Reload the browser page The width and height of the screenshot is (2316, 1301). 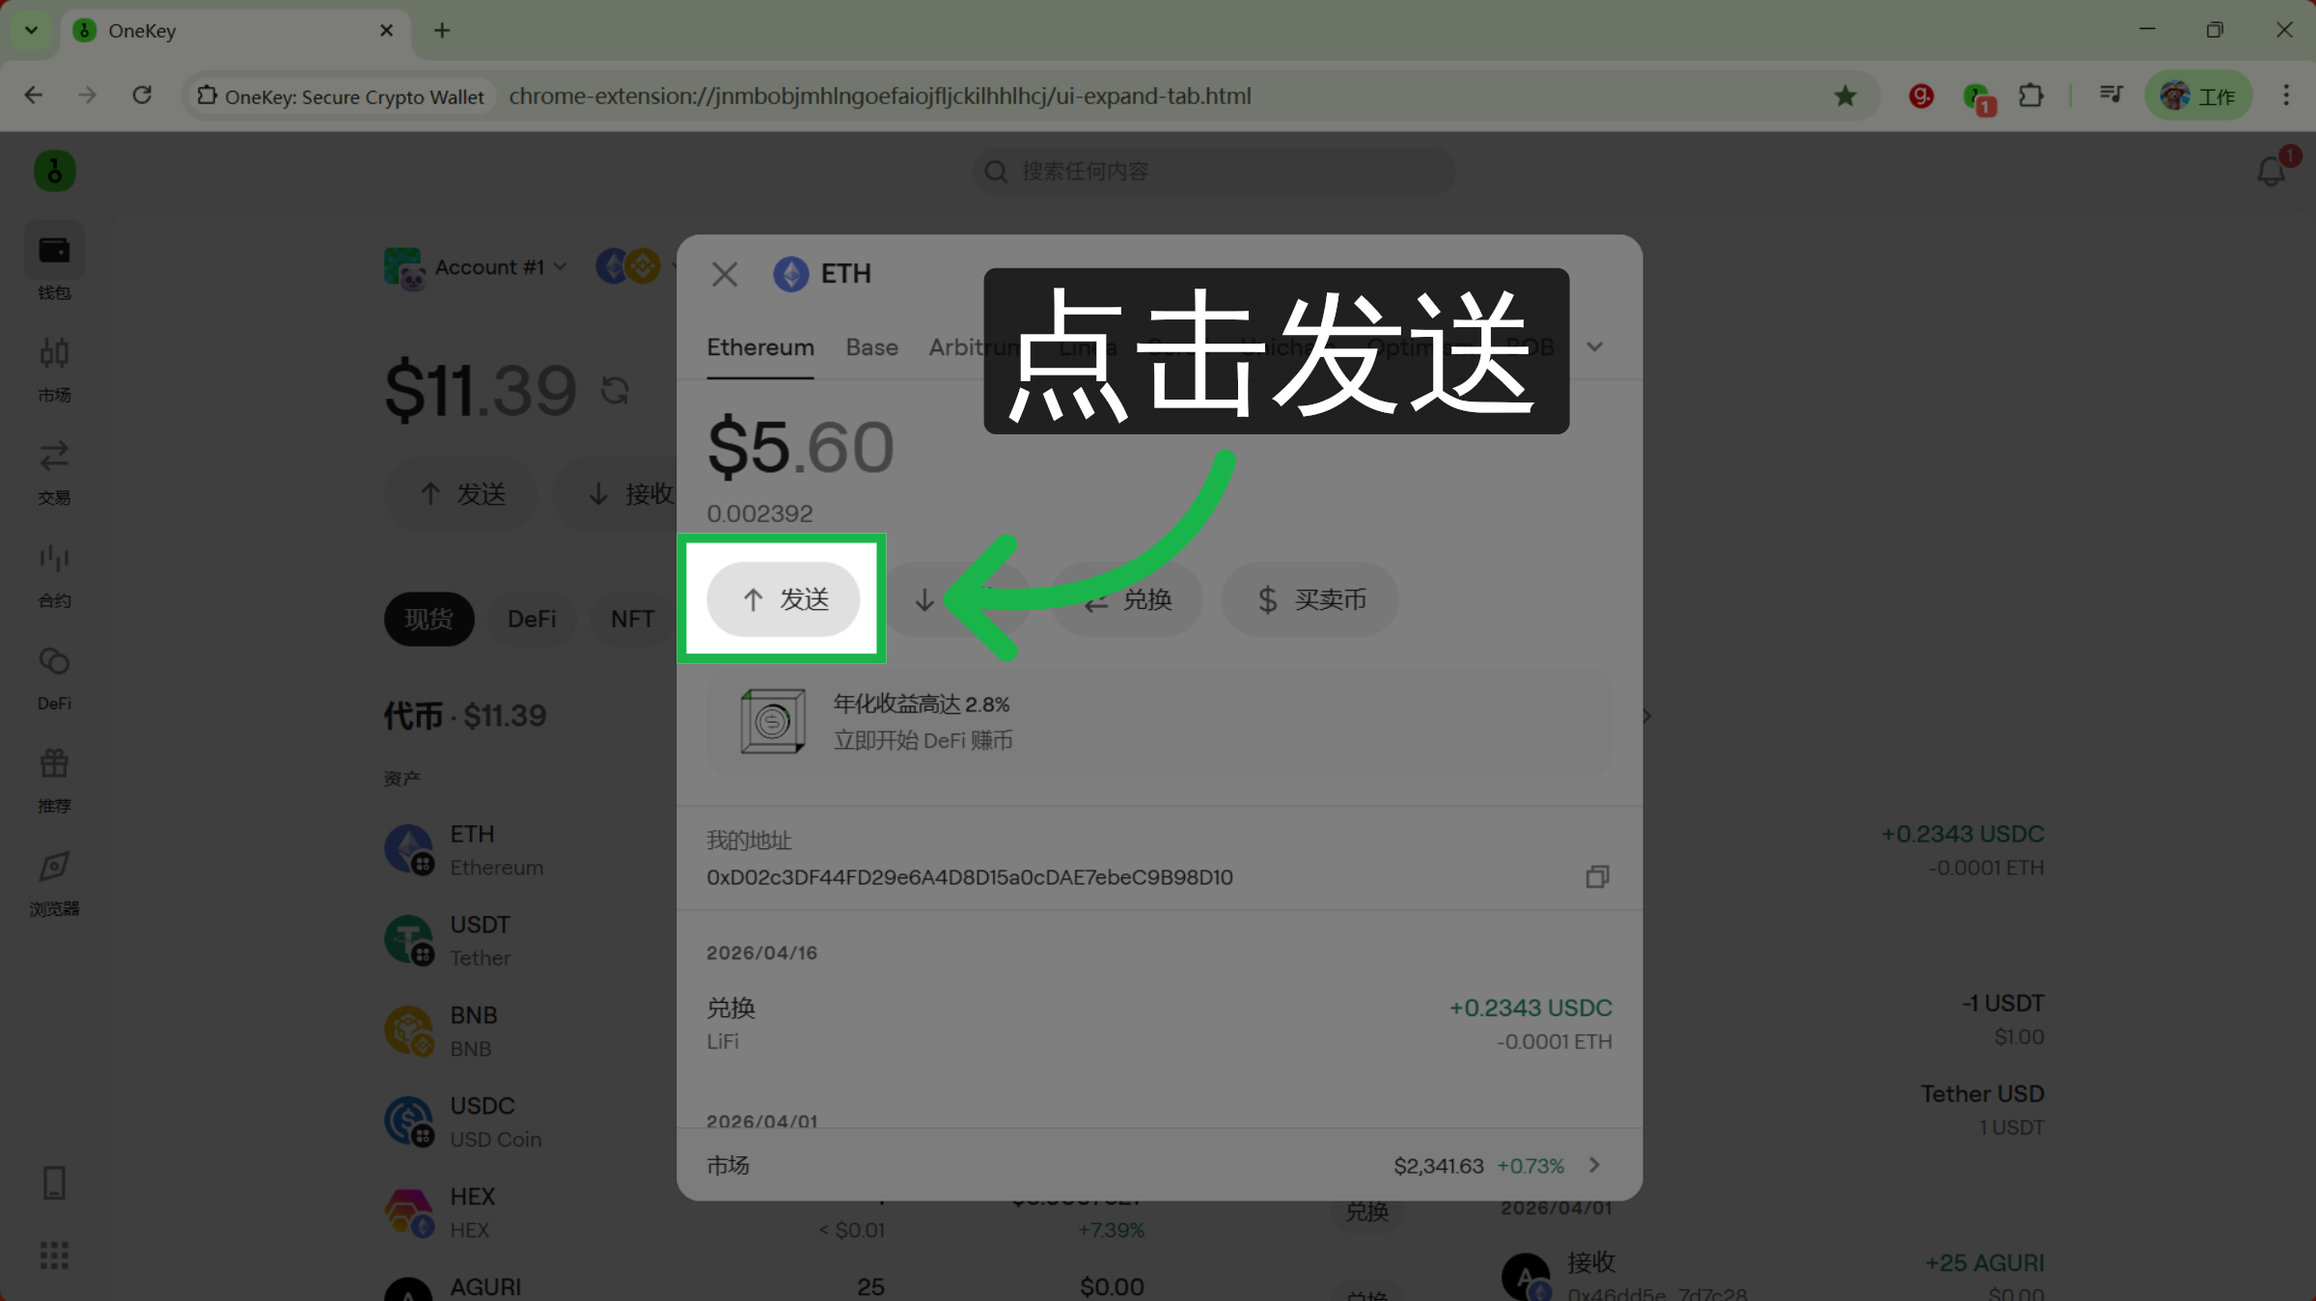pos(142,96)
